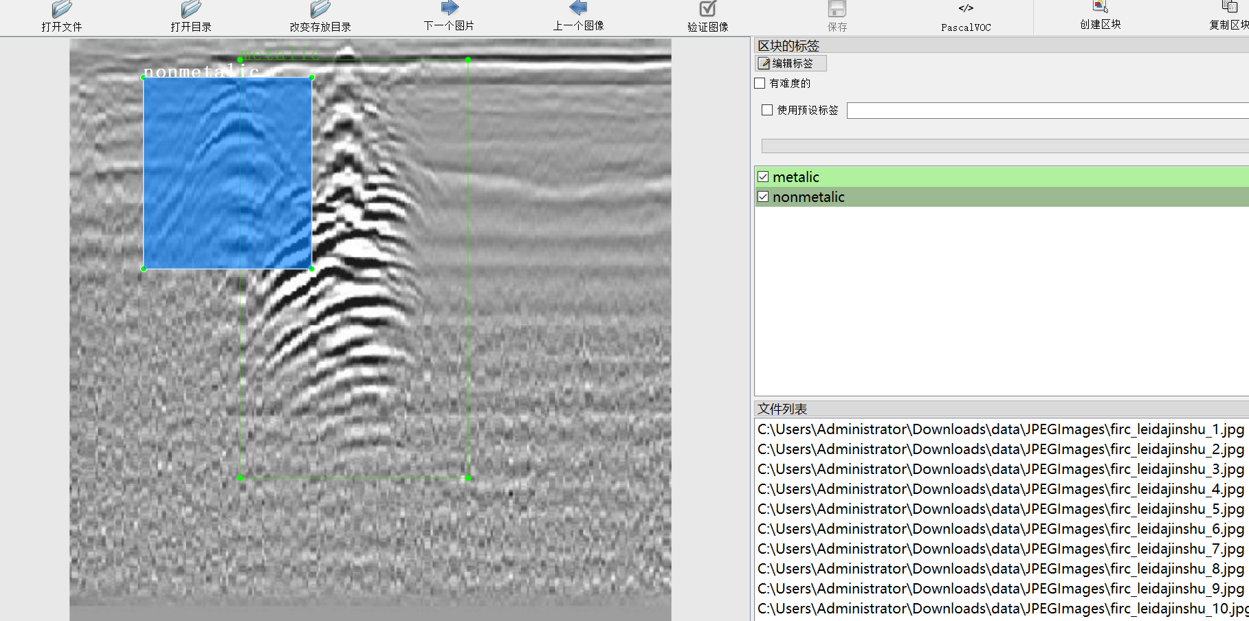Enable the 使用预设标签 default label checkbox
Viewport: 1249px width, 621px height.
pos(767,110)
